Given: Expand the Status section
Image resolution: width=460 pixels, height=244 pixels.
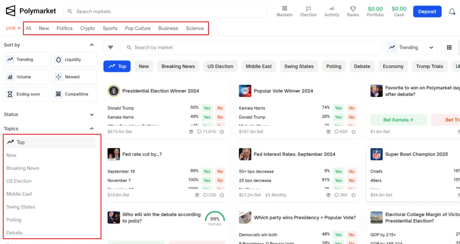Looking at the screenshot, I should [92, 115].
